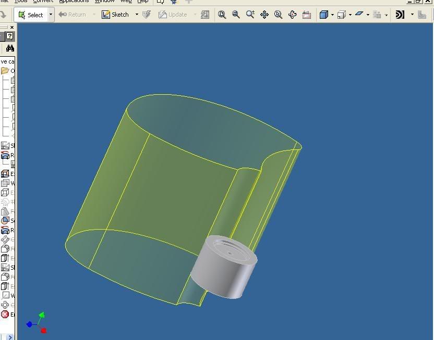Screen dimensions: 434x340
Task: Click the Update button
Action: coord(173,15)
